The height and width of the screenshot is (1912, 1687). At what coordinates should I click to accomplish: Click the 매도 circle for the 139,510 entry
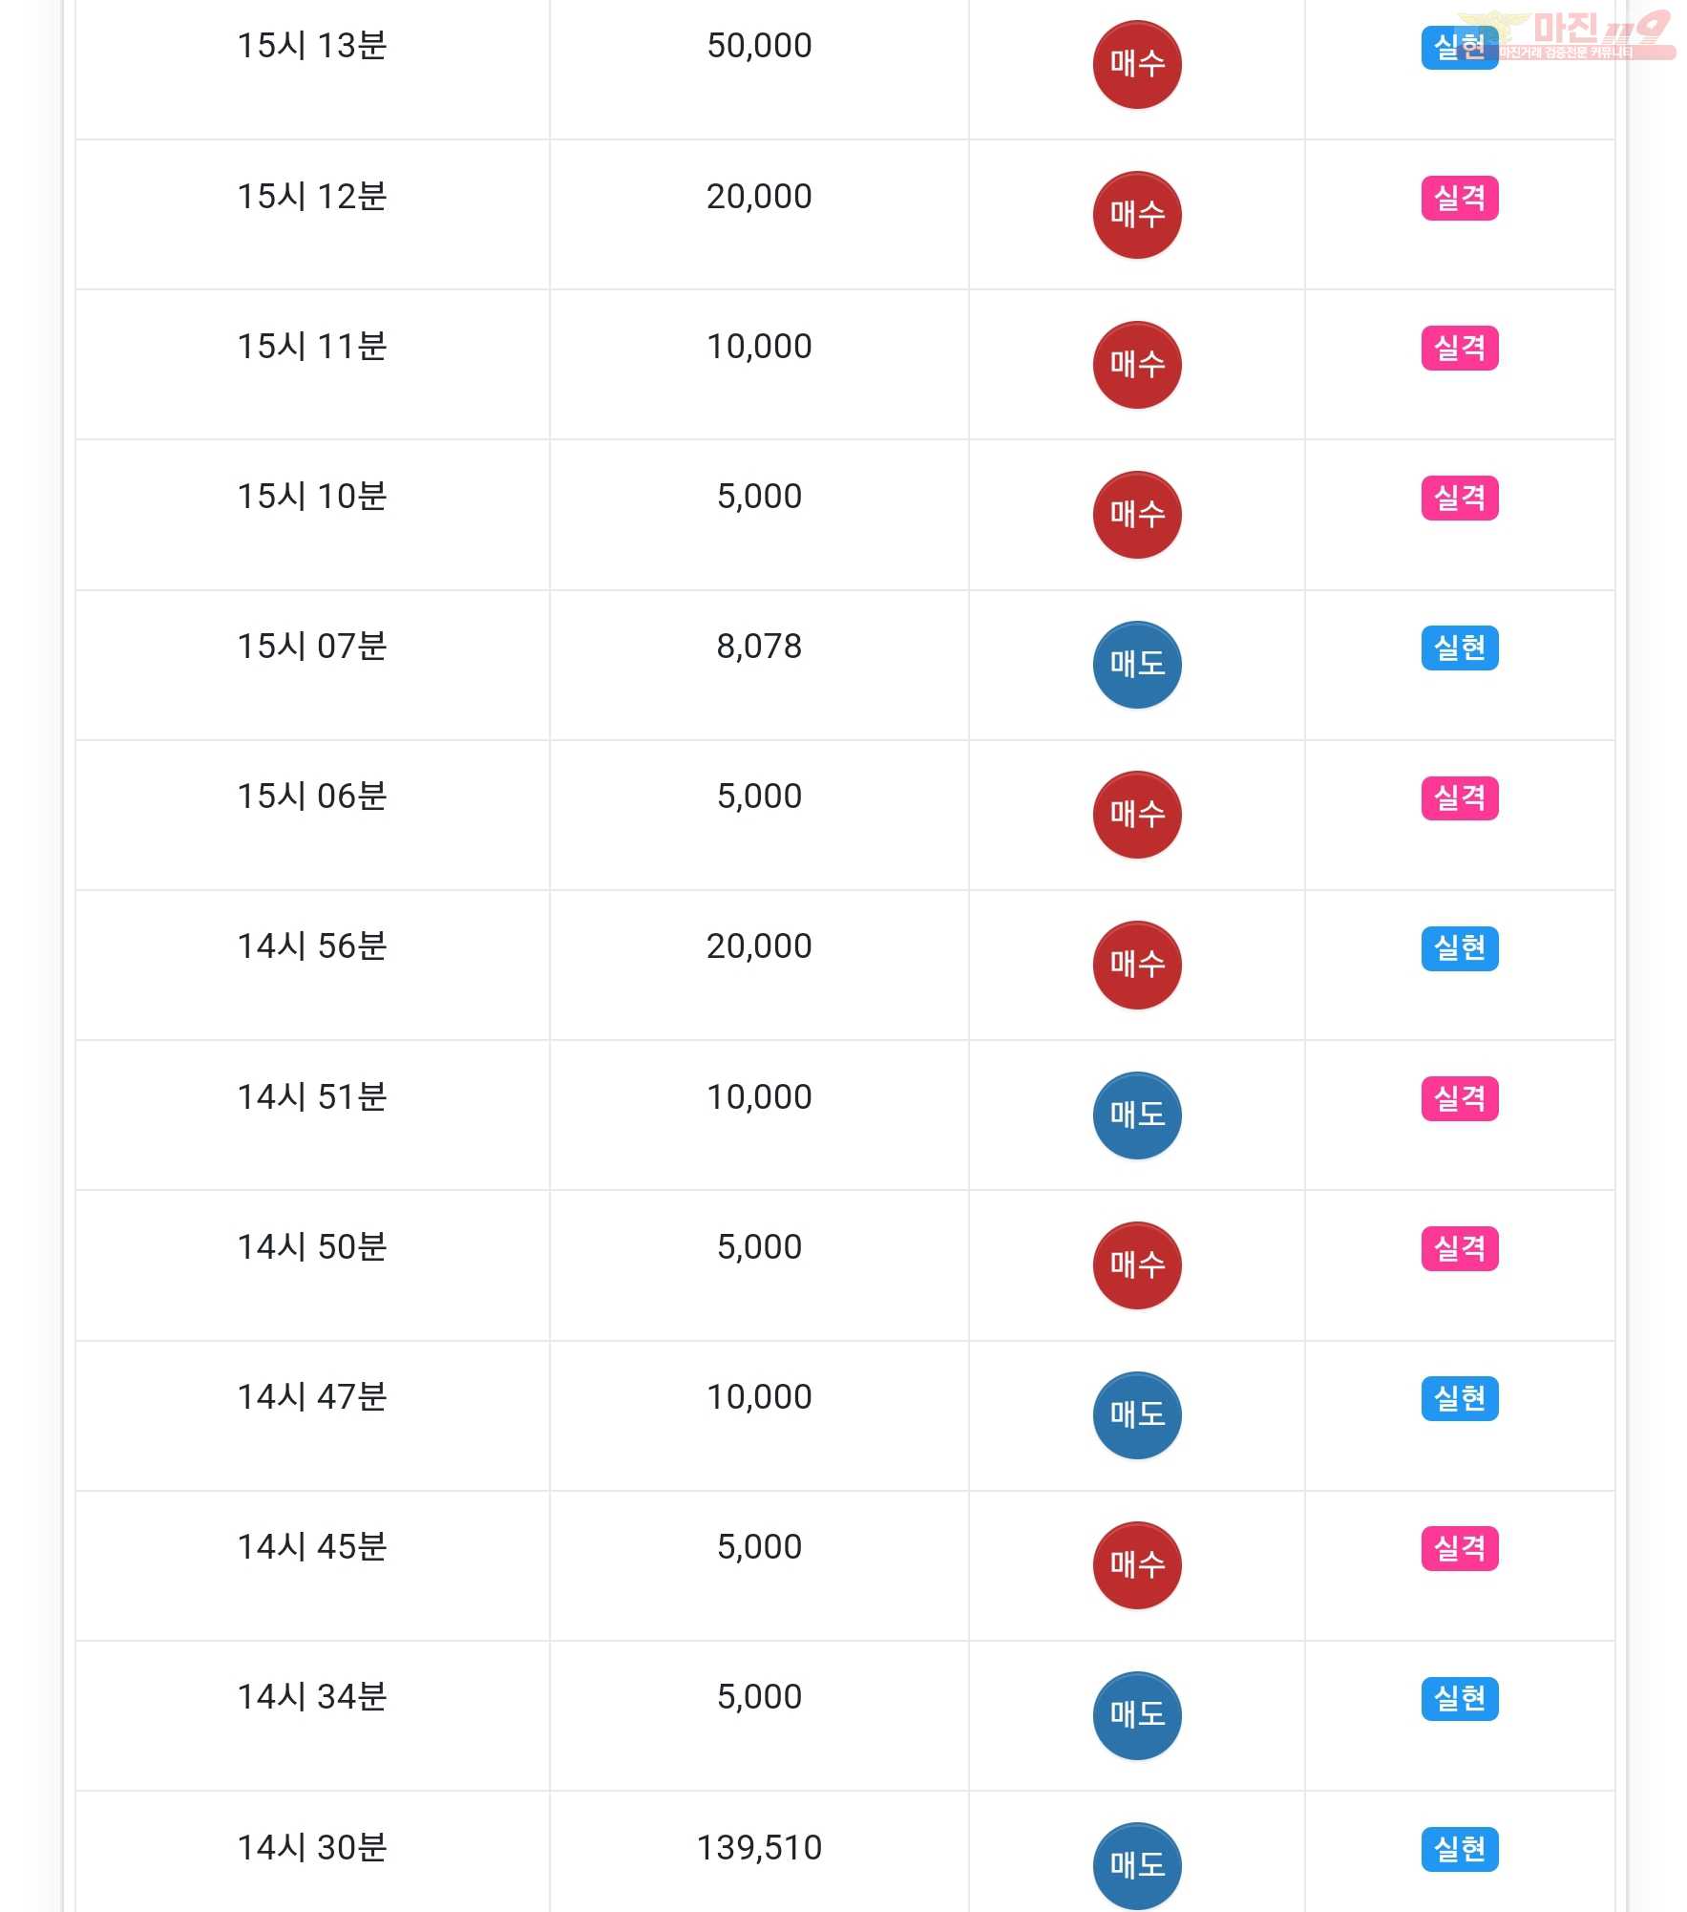click(x=1136, y=1865)
